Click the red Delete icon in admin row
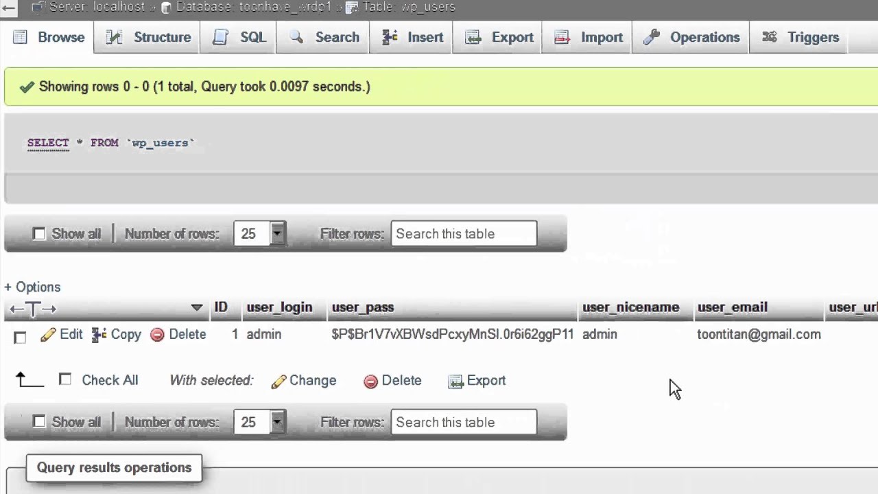Screen dimensions: 878x494 coord(157,335)
